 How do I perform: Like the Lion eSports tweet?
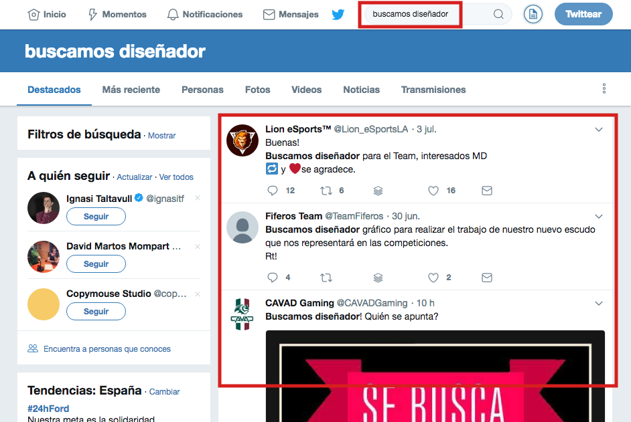pos(433,191)
